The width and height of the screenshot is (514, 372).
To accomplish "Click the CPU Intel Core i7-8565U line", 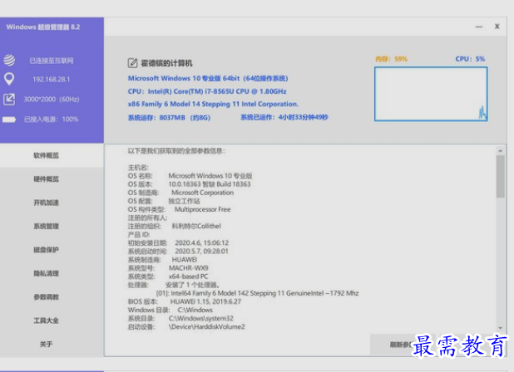I will coord(207,91).
